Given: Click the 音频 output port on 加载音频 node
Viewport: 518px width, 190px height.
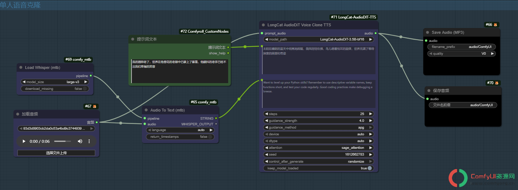Looking at the screenshot, I should click(97, 122).
